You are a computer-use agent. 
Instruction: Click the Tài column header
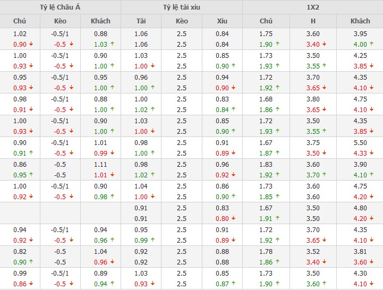coord(141,21)
